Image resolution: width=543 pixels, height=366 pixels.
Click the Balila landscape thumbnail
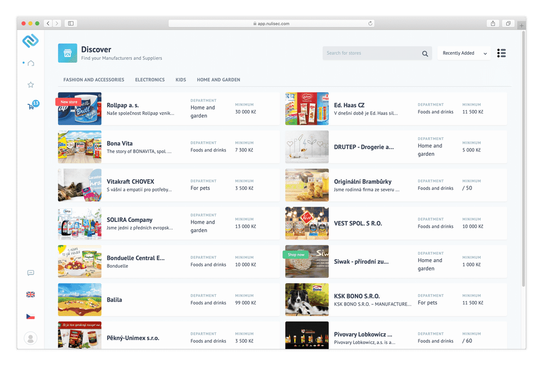80,299
